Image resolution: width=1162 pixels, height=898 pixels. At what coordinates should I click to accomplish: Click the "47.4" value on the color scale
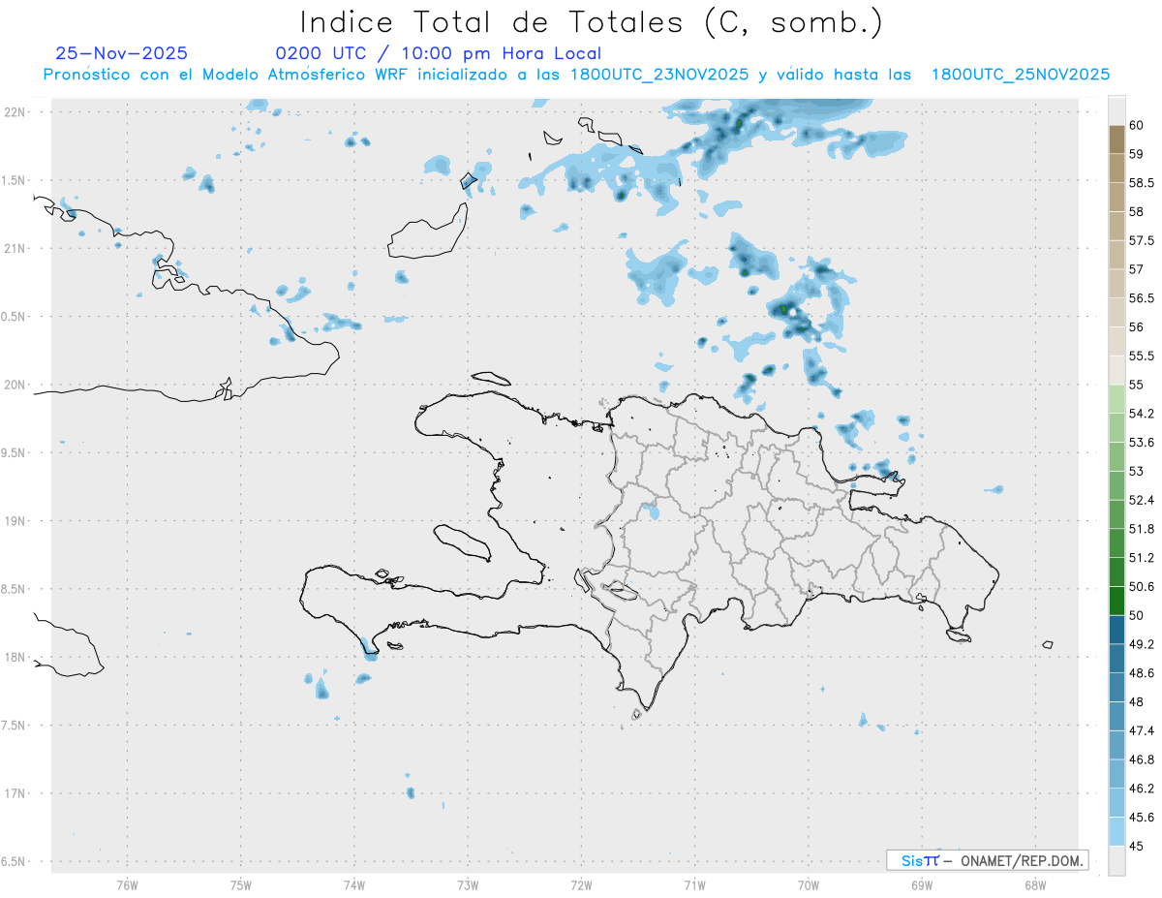coord(1142,730)
